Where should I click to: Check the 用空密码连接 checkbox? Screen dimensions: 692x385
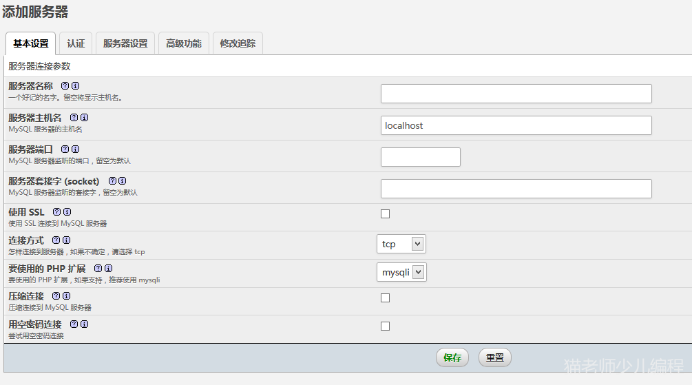point(386,326)
